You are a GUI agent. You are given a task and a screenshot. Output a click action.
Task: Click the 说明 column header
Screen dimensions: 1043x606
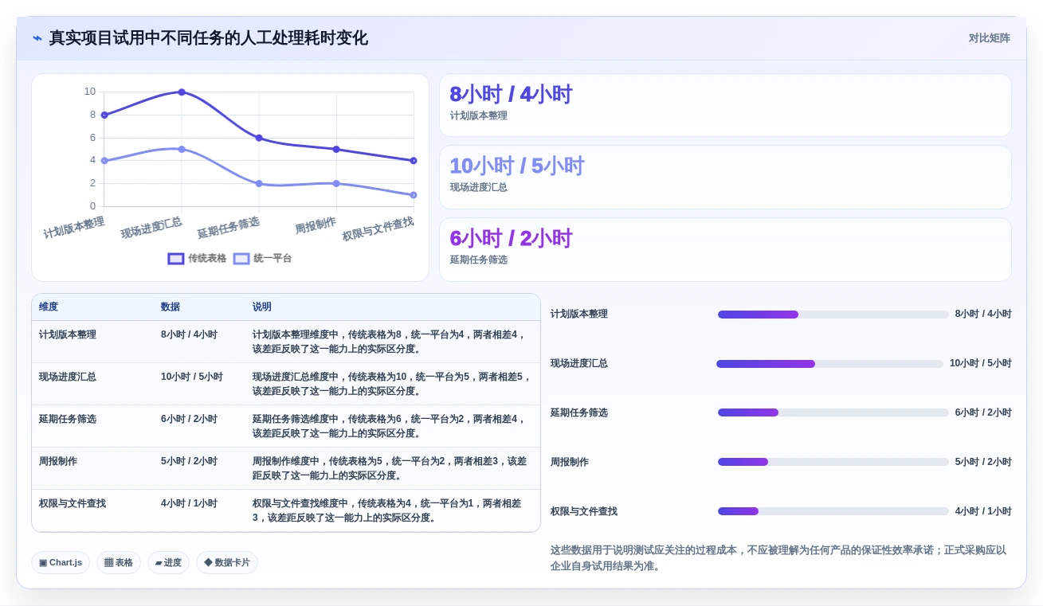pyautogui.click(x=262, y=307)
